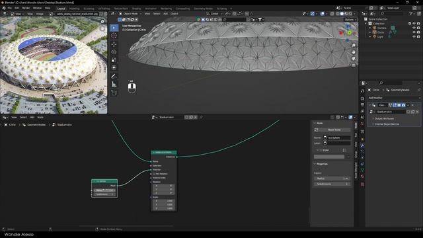
Task: Select Ico Sphere node header
Action: coord(104,181)
